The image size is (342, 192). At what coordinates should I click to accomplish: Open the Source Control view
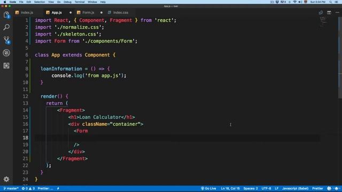coord(6,40)
